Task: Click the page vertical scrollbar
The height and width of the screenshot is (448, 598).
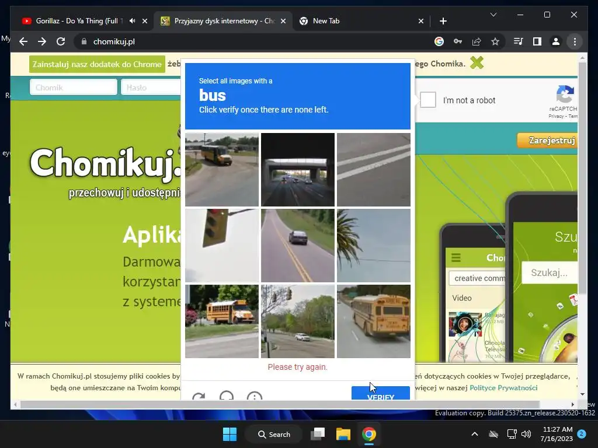Action: pos(582,178)
